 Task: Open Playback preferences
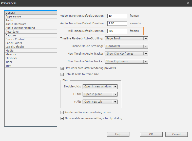pos(31,58)
